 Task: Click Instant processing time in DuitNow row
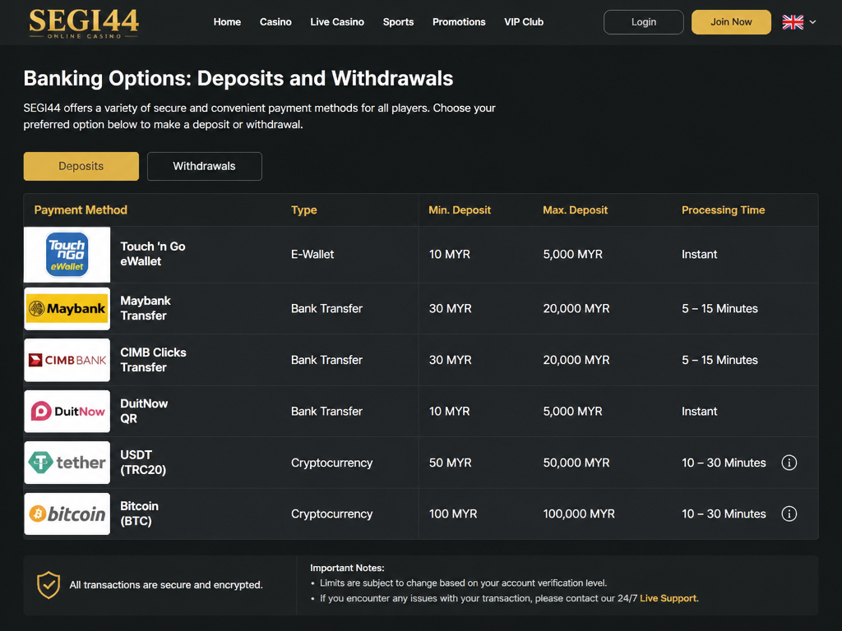[x=699, y=412]
